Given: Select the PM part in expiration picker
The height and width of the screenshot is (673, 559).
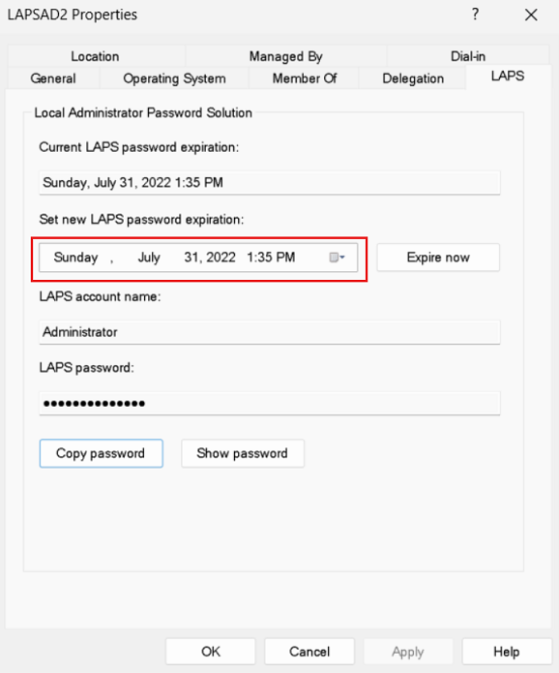Looking at the screenshot, I should pyautogui.click(x=285, y=258).
